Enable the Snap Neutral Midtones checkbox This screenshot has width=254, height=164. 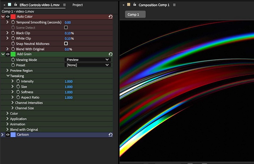pyautogui.click(x=66, y=43)
